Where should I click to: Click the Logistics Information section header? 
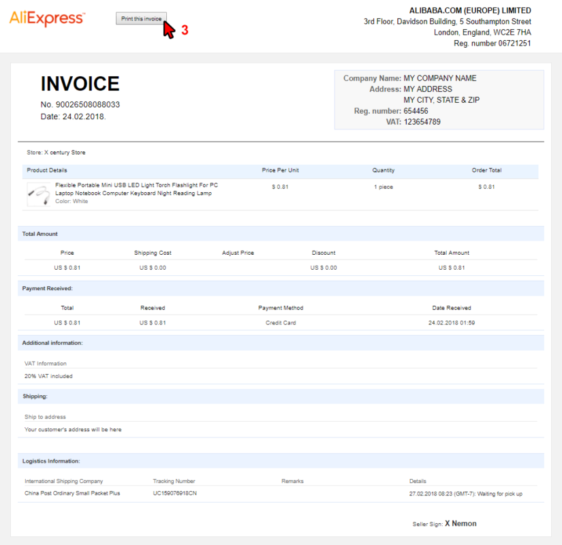pos(281,461)
